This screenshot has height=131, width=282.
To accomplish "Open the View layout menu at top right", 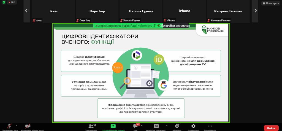I will coord(270,3).
